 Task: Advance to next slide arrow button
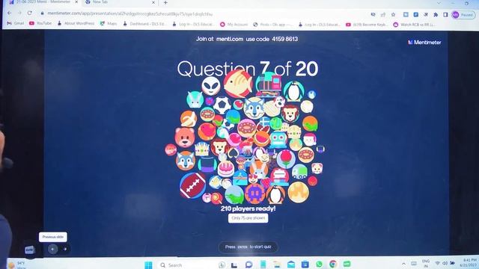pos(65,249)
